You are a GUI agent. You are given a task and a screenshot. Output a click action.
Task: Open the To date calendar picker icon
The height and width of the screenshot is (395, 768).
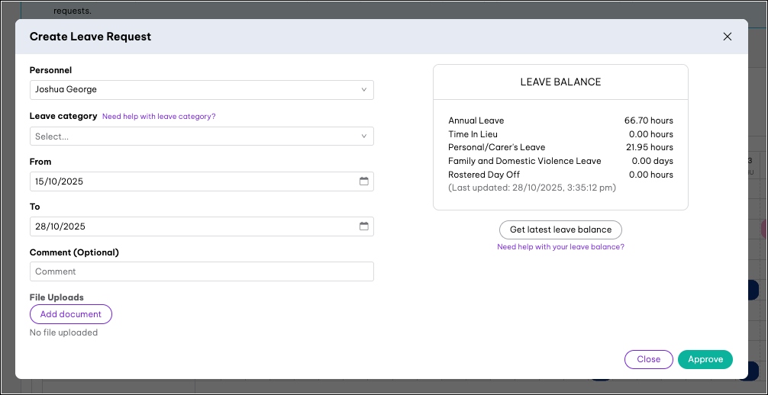point(364,226)
